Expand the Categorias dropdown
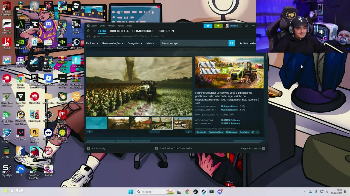Image resolution: width=350 pixels, height=196 pixels. tap(135, 43)
